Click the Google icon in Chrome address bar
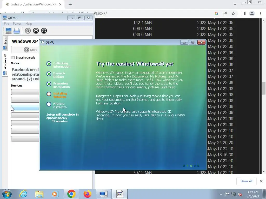266x199 pixels. (x=216, y=13)
